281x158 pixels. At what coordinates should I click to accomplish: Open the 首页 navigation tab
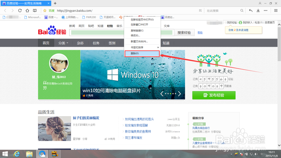[46, 43]
